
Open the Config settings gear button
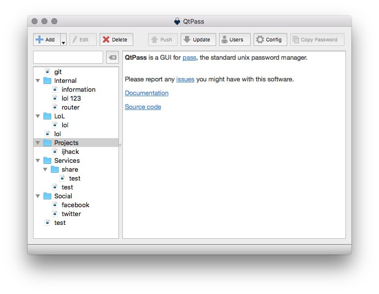(270, 39)
